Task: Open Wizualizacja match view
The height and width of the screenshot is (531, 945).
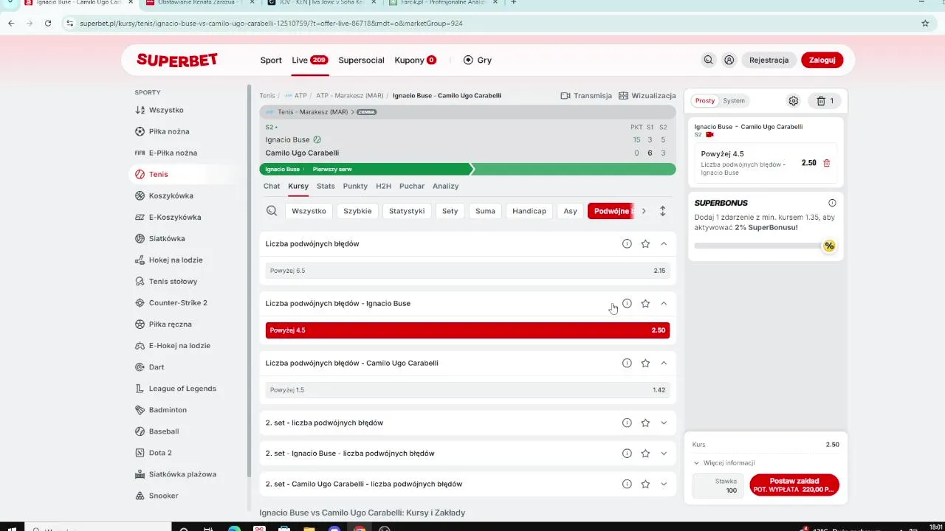Action: pyautogui.click(x=647, y=96)
